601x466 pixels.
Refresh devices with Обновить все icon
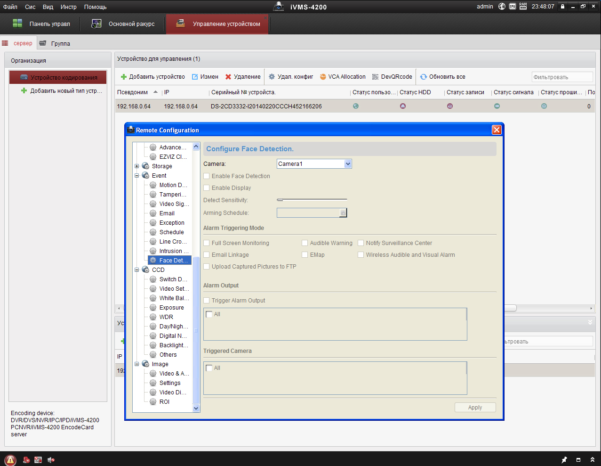pos(424,77)
